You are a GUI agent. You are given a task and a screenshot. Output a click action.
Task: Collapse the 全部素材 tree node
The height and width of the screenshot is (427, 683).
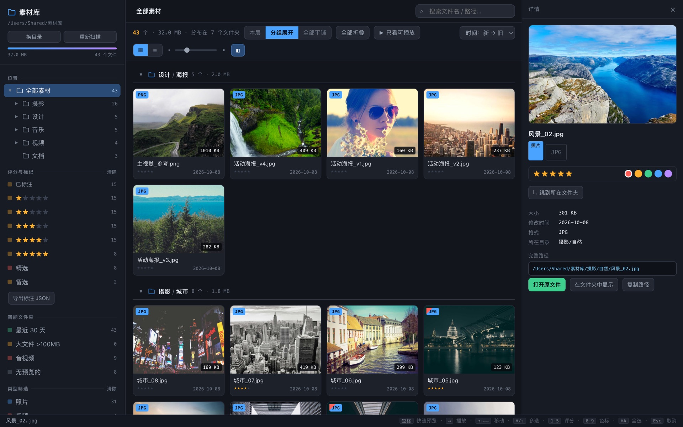10,90
